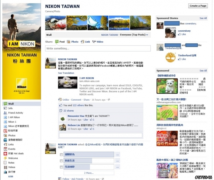Check the third poll option checkbox
This screenshot has width=214, height=180.
coord(61,167)
